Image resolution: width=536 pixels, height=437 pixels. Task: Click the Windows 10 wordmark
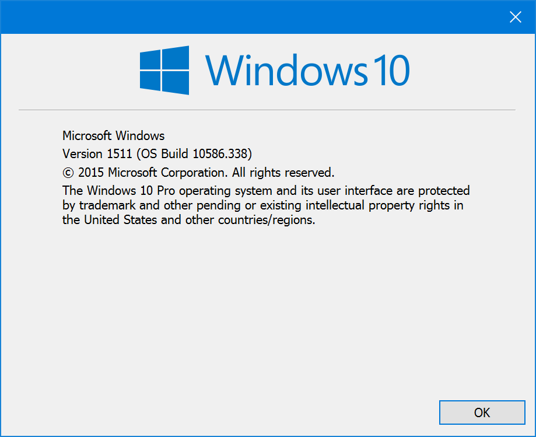pyautogui.click(x=307, y=70)
